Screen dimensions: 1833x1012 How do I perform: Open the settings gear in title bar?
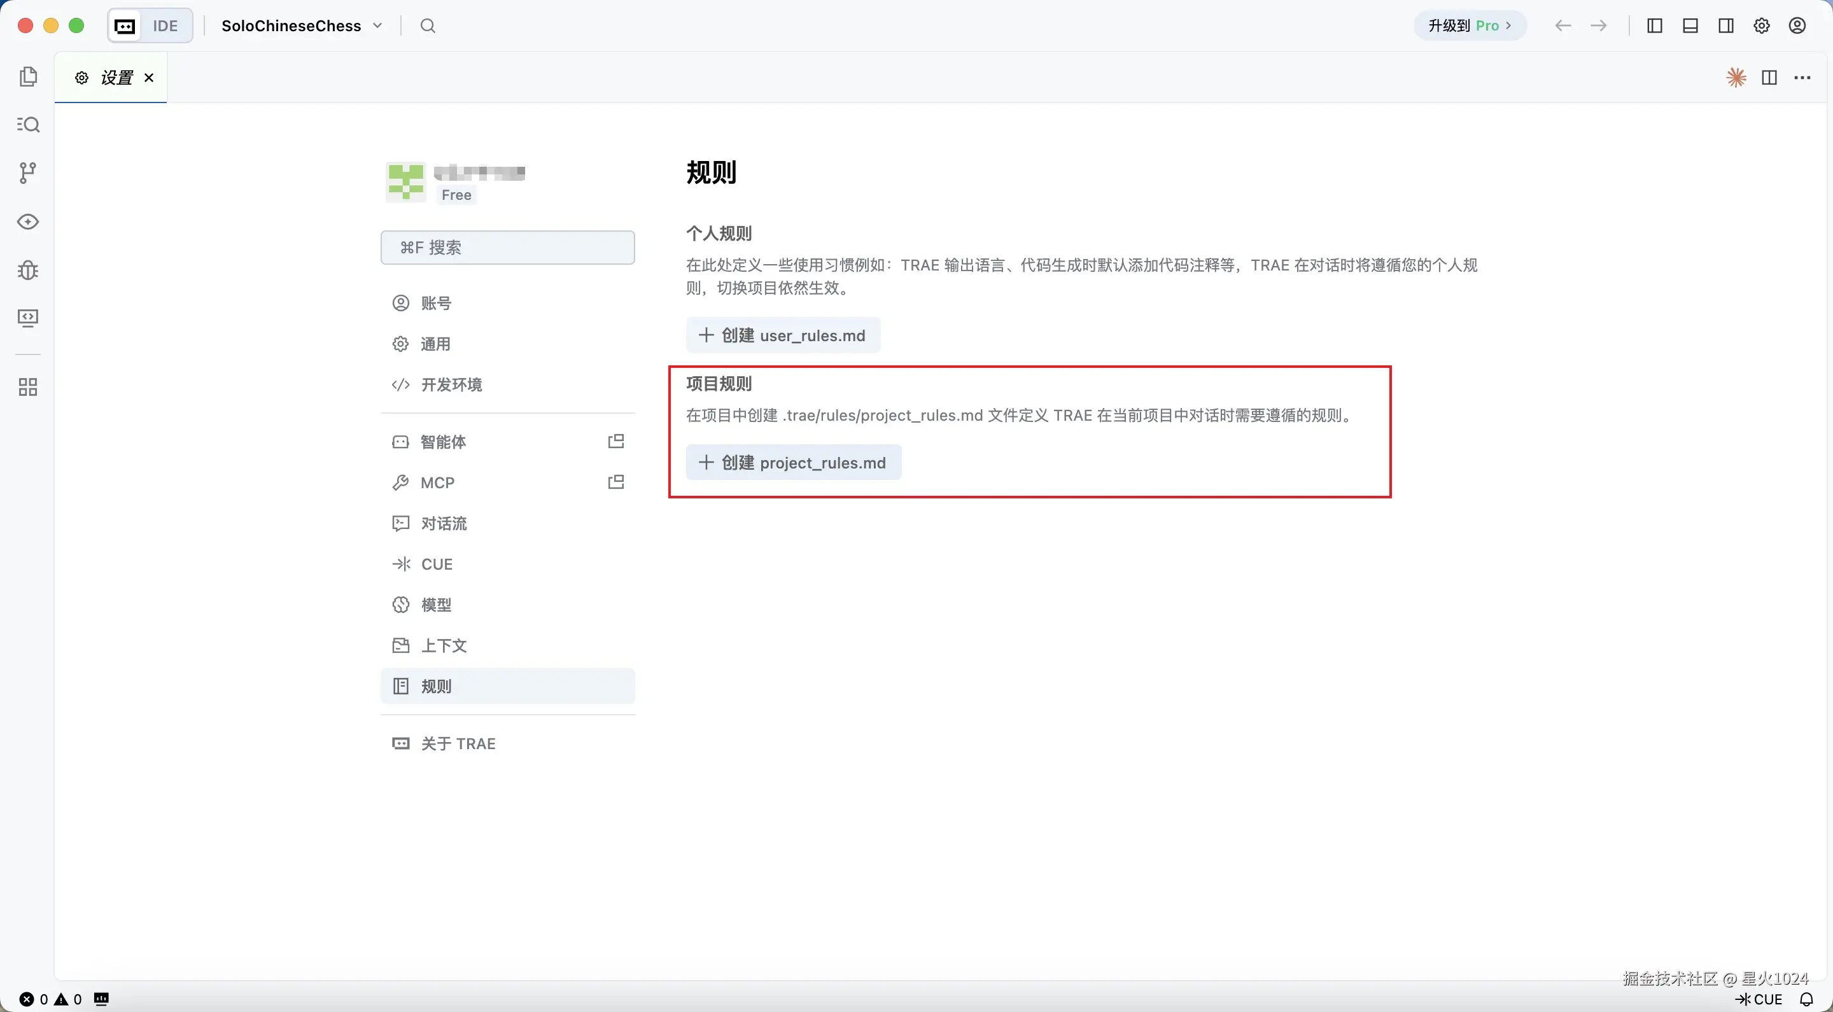1762,25
